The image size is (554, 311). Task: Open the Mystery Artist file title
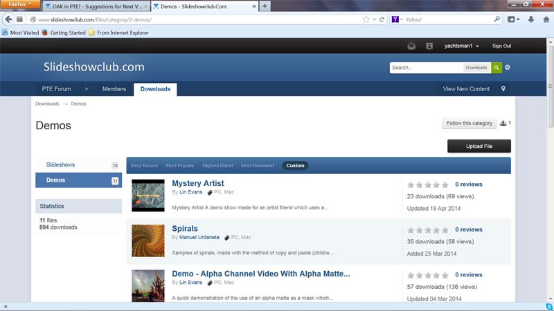tap(198, 183)
